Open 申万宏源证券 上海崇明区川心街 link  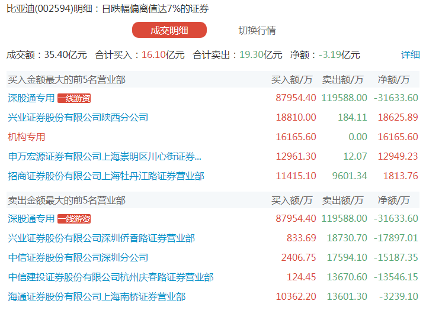tap(105, 157)
